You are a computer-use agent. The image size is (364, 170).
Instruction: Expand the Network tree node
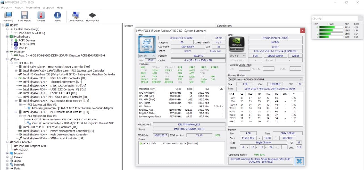point(7,165)
